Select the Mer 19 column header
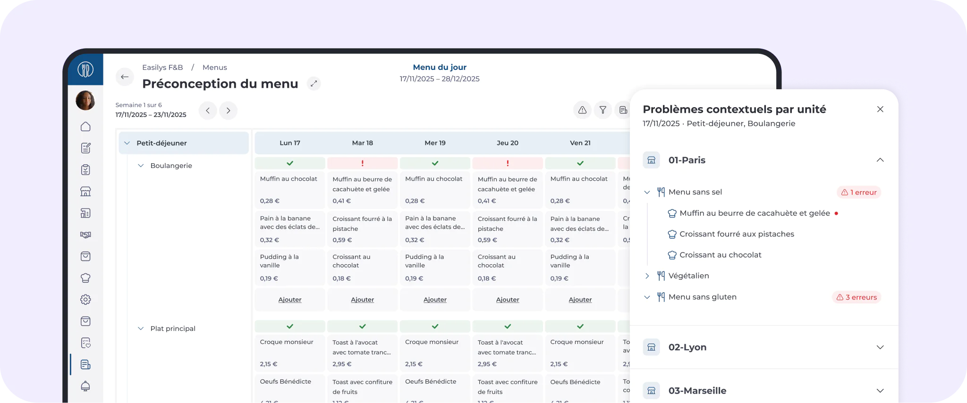967x403 pixels. click(435, 143)
